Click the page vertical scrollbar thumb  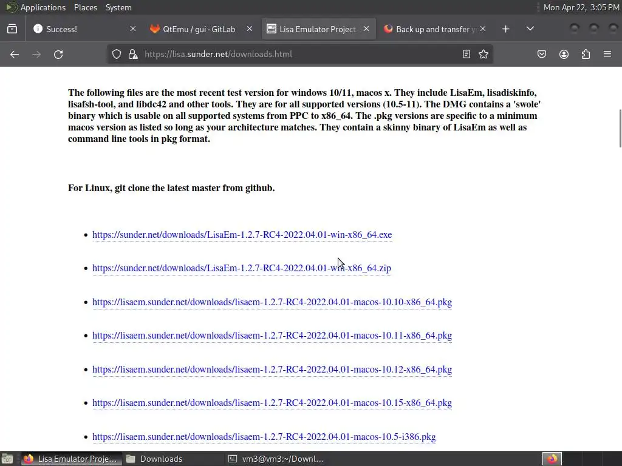[x=620, y=129]
